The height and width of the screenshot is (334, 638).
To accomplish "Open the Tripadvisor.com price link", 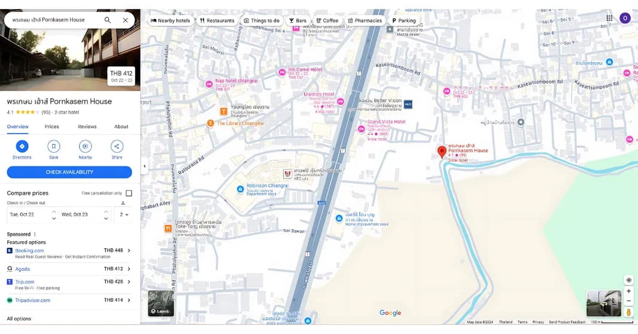I will tap(32, 300).
